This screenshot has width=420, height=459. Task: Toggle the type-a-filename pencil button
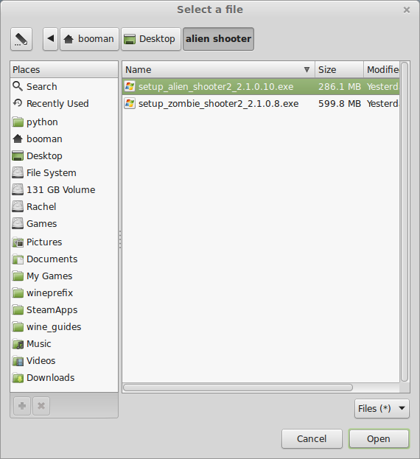(x=21, y=39)
